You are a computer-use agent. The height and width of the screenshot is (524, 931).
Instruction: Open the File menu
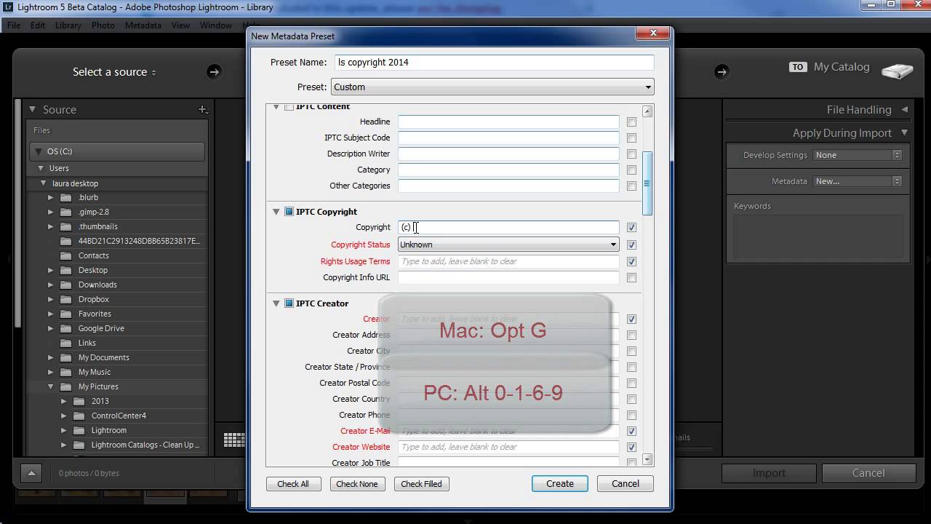pos(14,25)
